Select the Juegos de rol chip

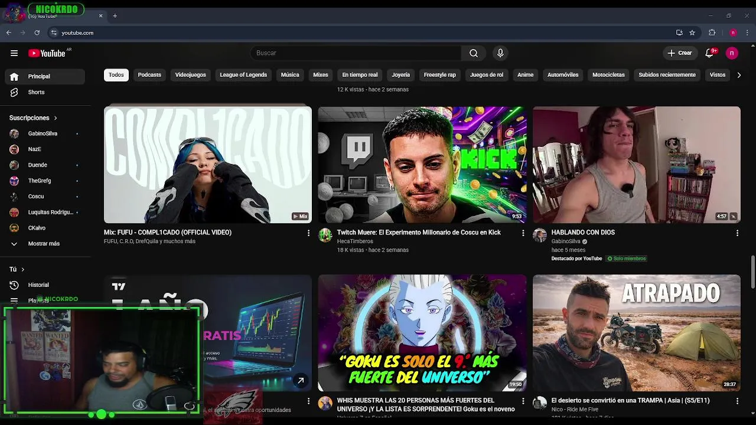click(x=487, y=75)
